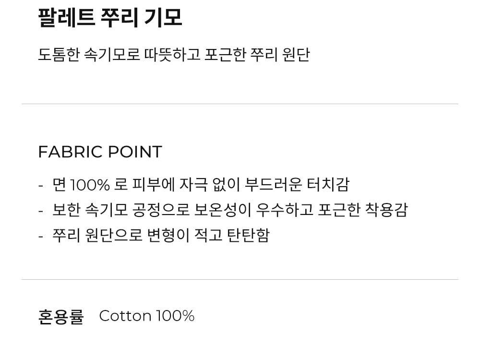Select the subtitle starting with 도톰한 속기모로

174,54
